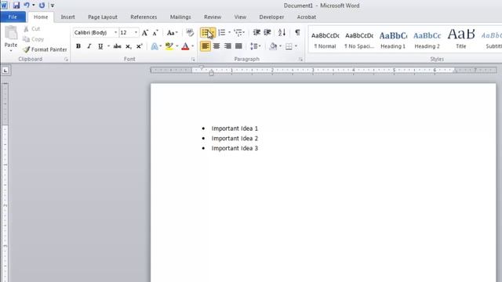
Task: Open the Font dialog launcher
Action: (x=193, y=60)
